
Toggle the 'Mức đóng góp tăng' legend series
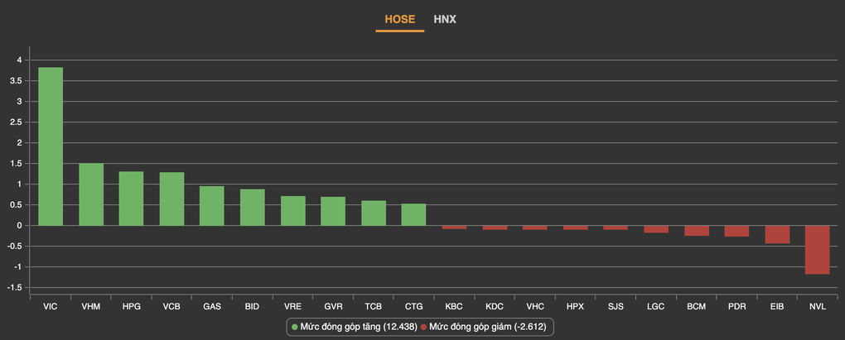[354, 327]
